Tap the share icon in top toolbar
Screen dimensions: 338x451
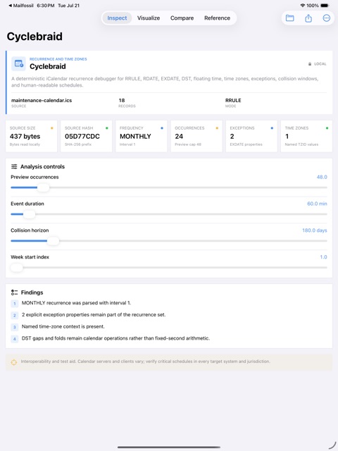[308, 18]
